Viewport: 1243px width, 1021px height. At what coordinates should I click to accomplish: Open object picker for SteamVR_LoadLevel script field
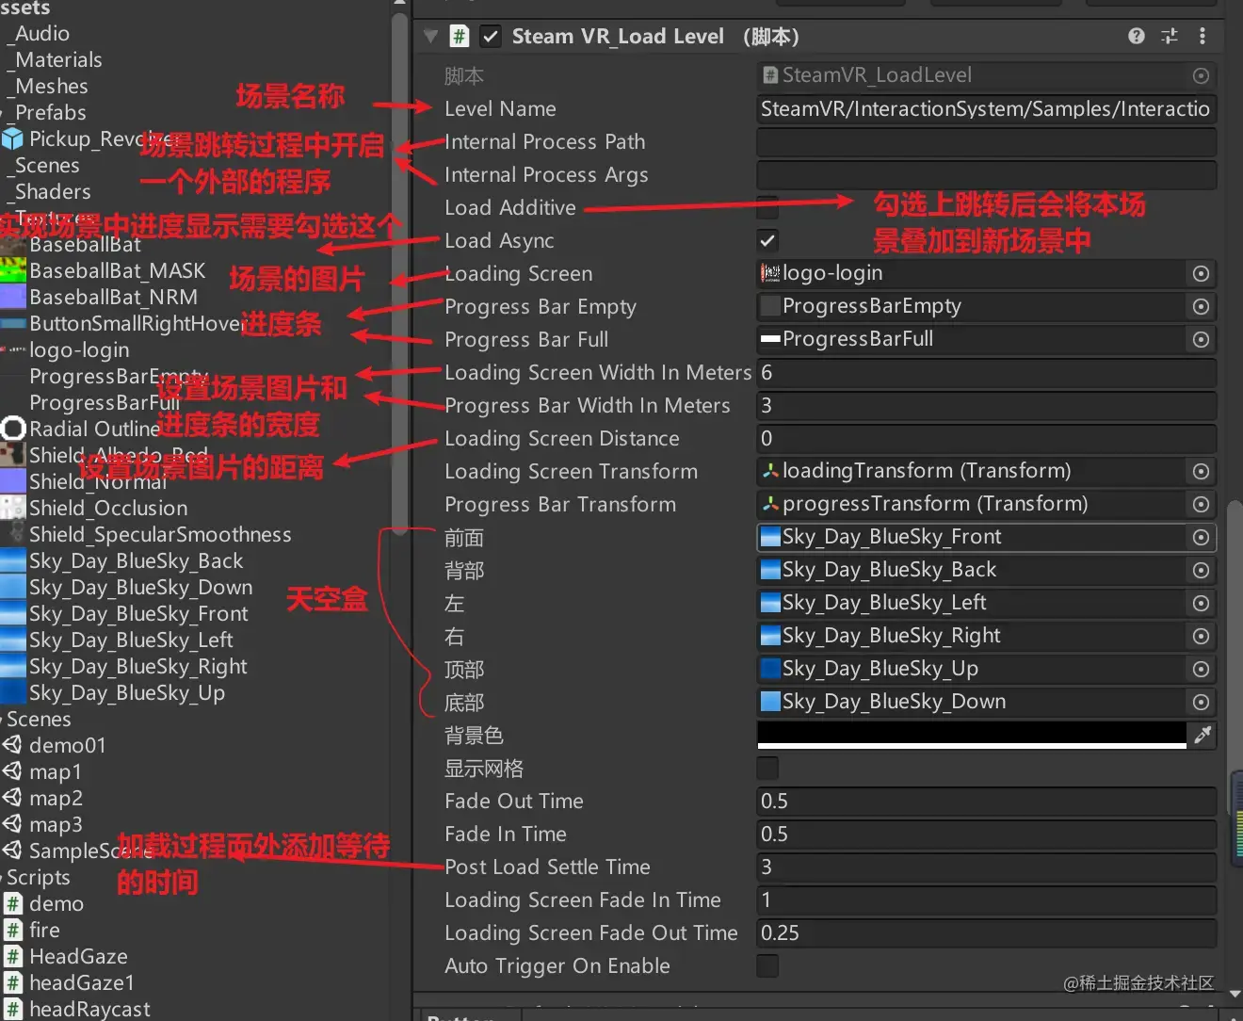coord(1201,75)
